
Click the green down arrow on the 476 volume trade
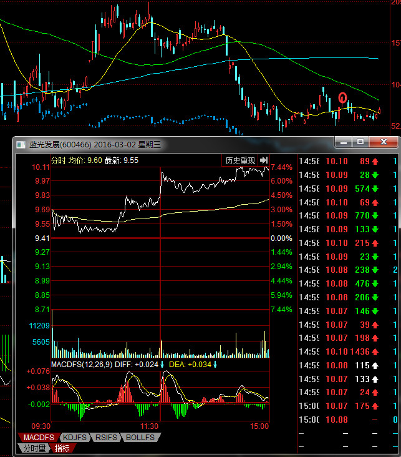375,283
